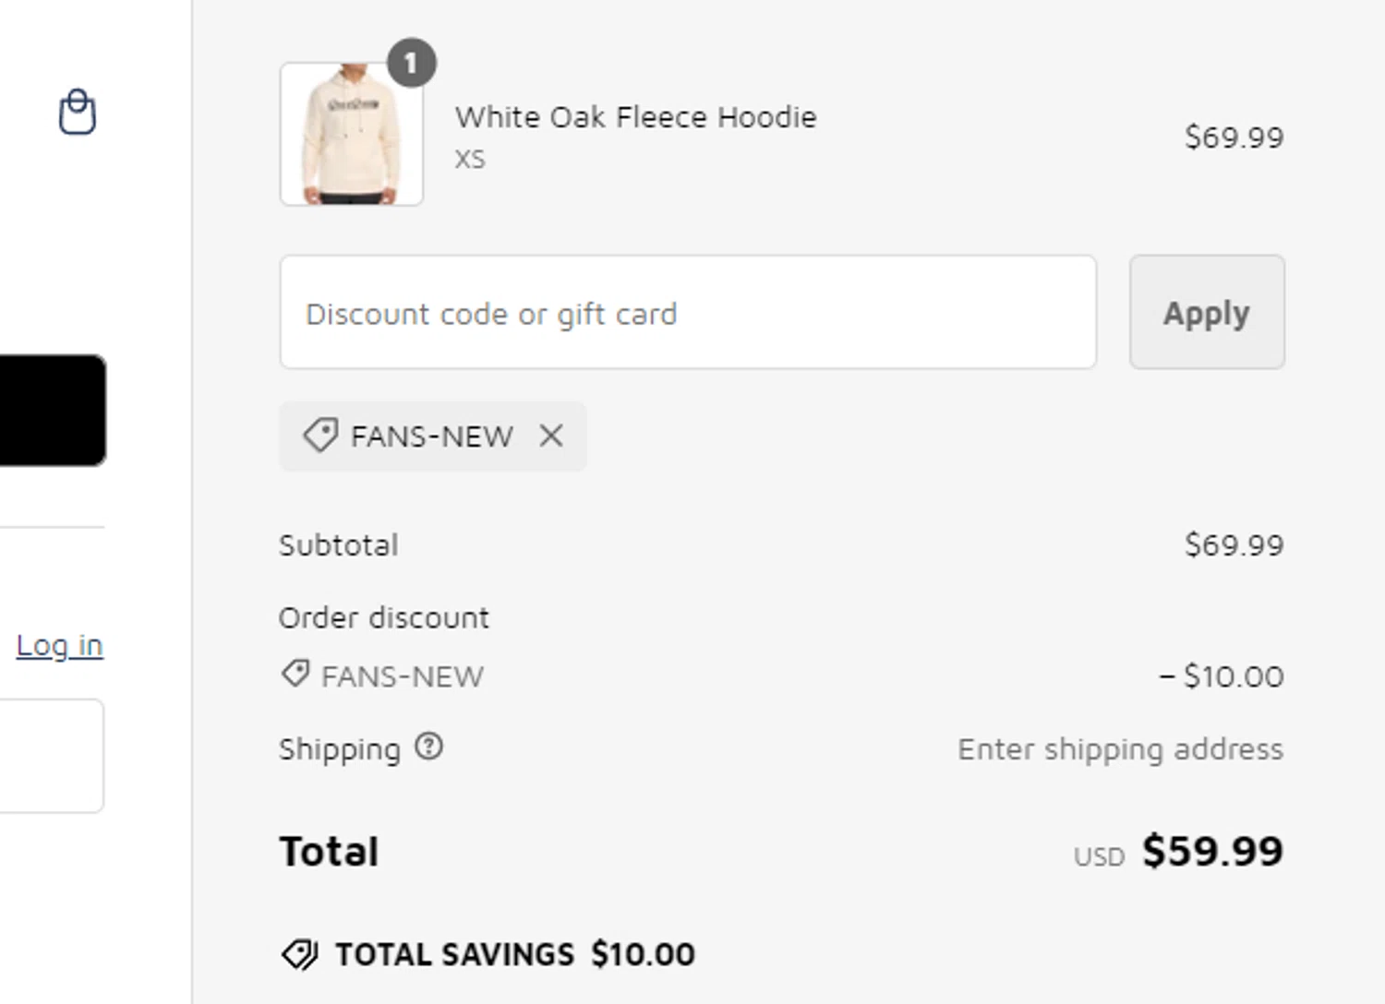Click the –$10.00 discount amount
Image resolution: width=1385 pixels, height=1004 pixels.
[x=1221, y=676]
